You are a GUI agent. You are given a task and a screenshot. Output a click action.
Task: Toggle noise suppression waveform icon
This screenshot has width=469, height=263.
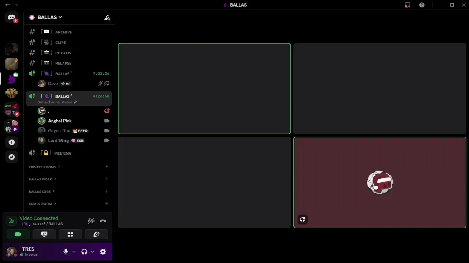coord(91,221)
